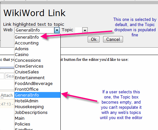Select Accounting from the Web list
This screenshot has height=130, width=158.
[37, 43]
